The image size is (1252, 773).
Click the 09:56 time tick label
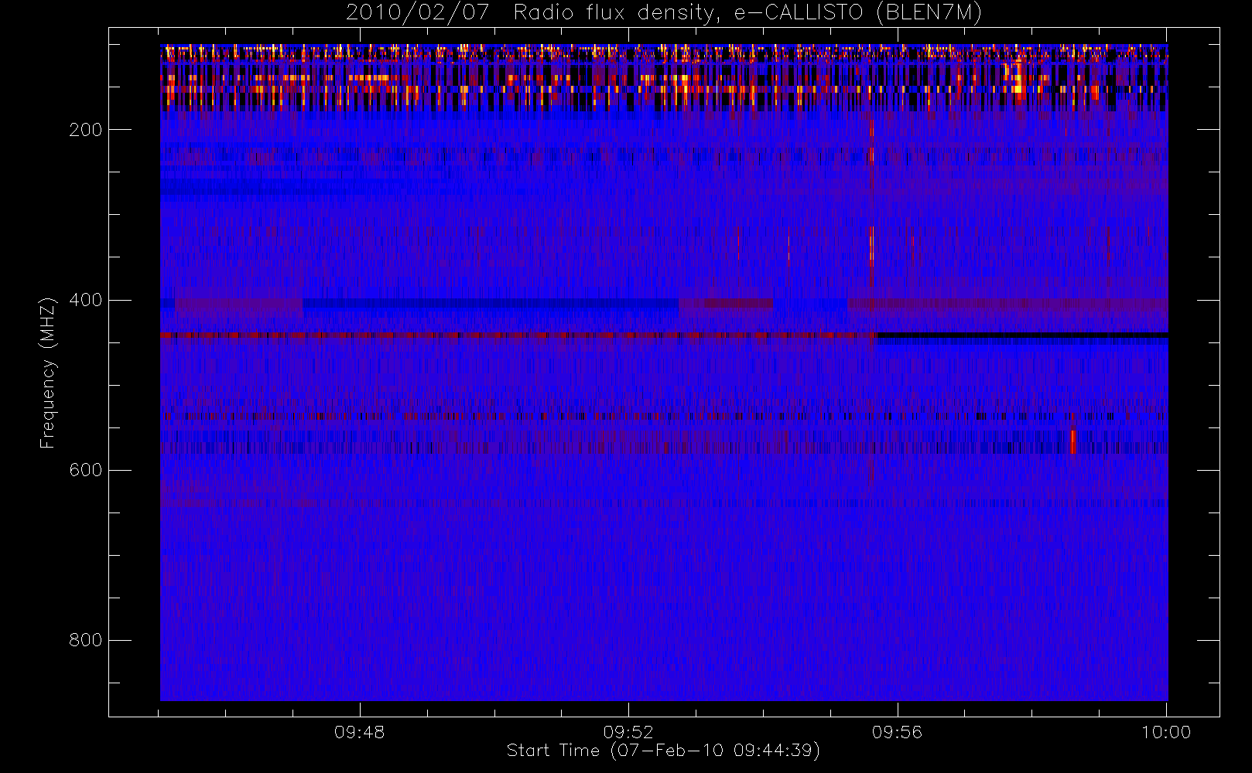pos(898,732)
